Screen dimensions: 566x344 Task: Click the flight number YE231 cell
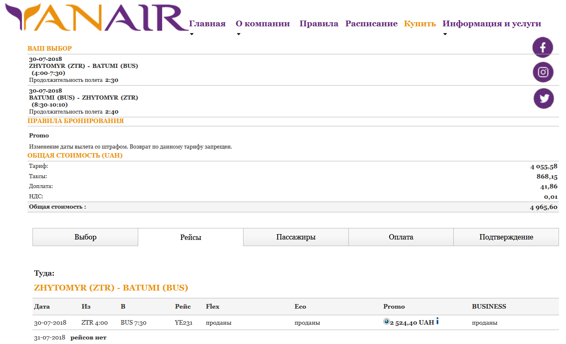[x=183, y=323]
